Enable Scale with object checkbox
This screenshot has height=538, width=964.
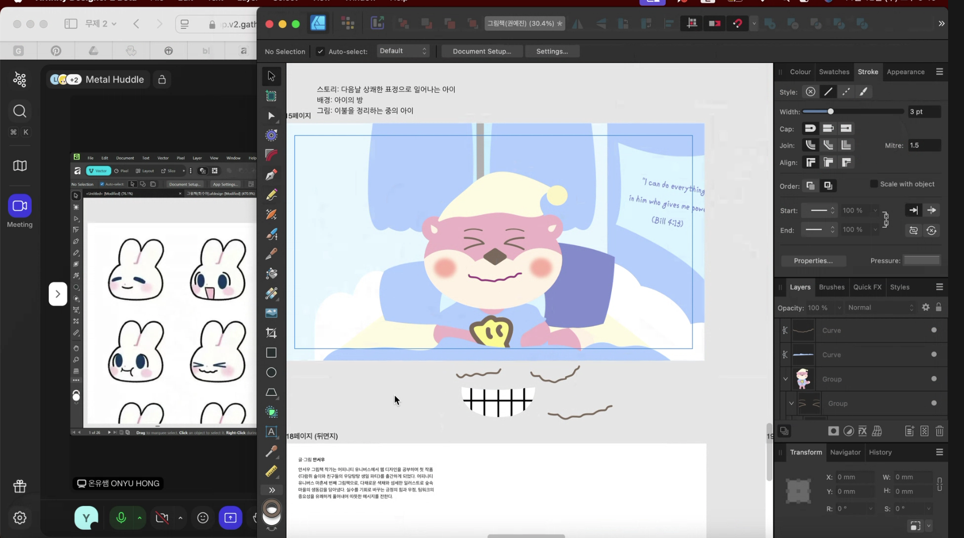coord(874,184)
